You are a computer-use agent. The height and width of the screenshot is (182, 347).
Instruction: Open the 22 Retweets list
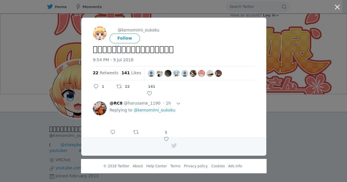[x=106, y=73]
